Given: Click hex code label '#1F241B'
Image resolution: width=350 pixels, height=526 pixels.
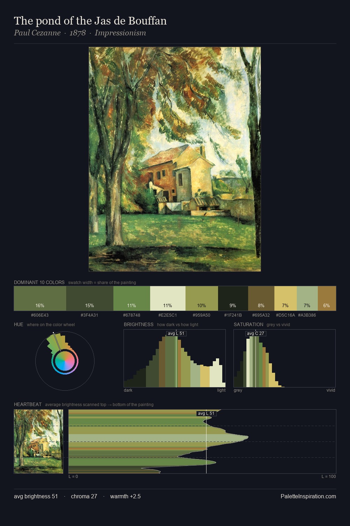Looking at the screenshot, I should (233, 315).
